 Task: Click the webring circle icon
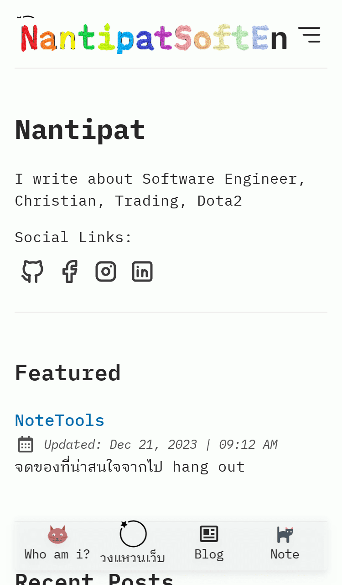(x=133, y=533)
